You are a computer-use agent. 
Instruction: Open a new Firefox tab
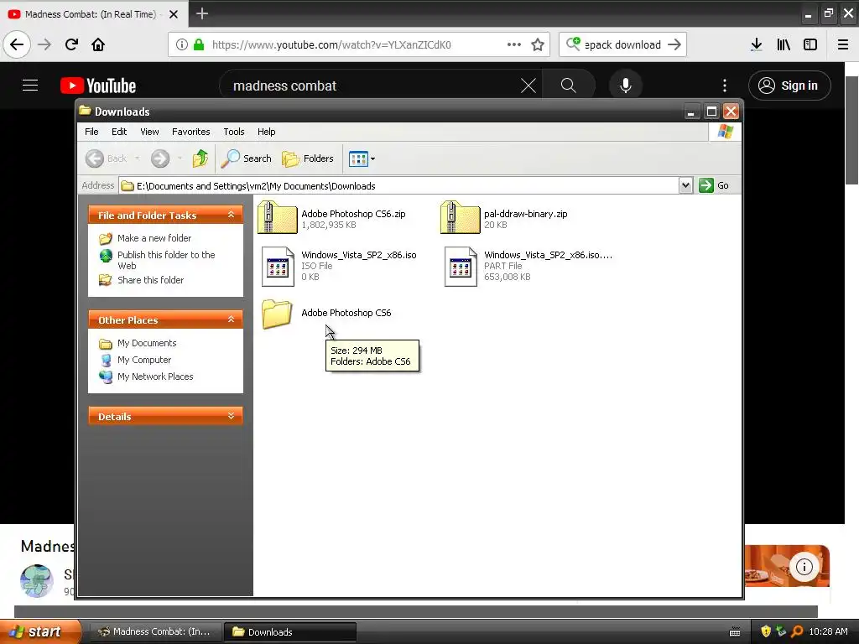pyautogui.click(x=202, y=13)
